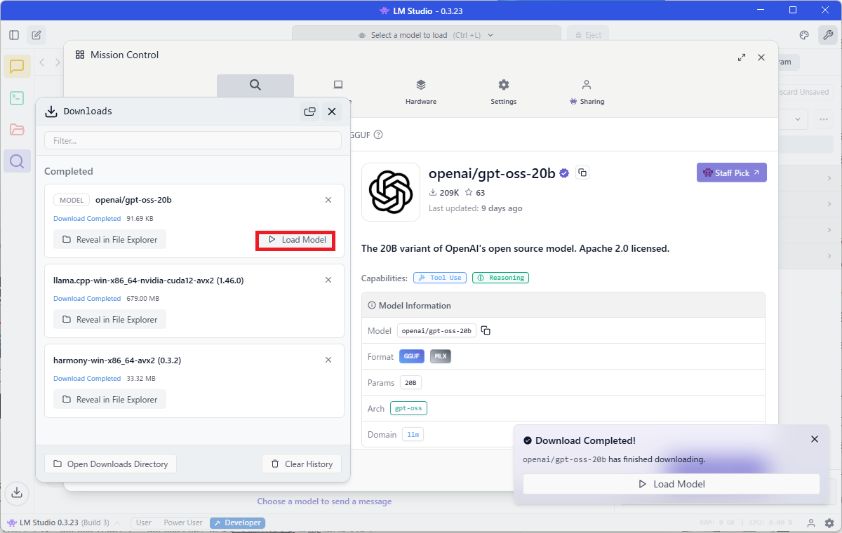Pop out the Downloads panel into a window
The image size is (842, 533).
[x=309, y=111]
